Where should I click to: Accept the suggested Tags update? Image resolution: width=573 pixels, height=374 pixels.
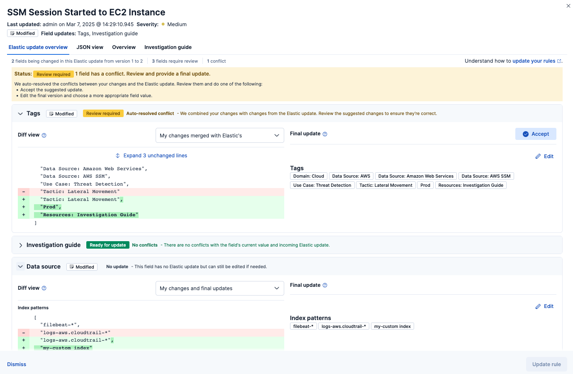pos(536,134)
